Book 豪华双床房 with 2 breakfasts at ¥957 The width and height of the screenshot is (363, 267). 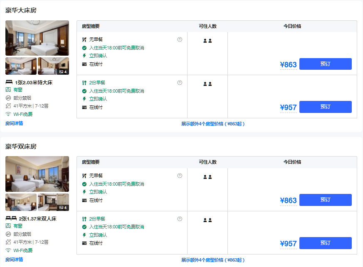(x=325, y=243)
